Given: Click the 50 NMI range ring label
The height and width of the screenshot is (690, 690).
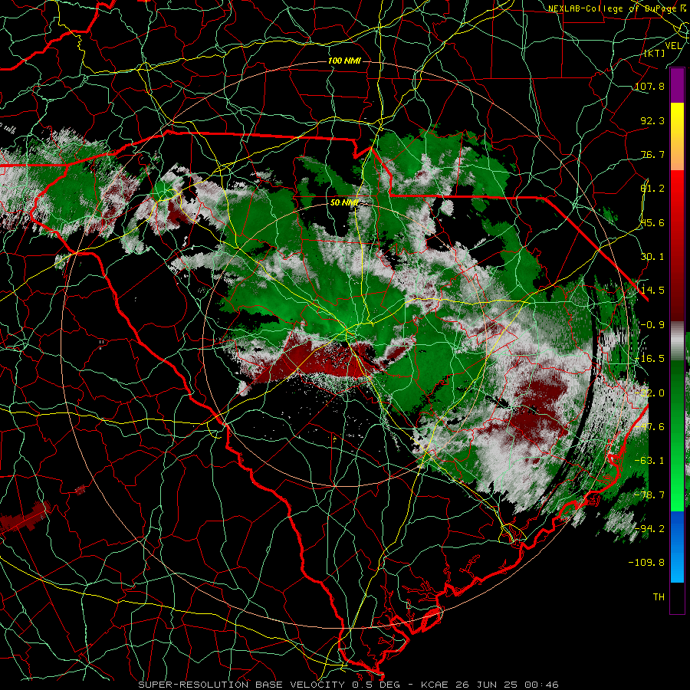Looking at the screenshot, I should [x=344, y=203].
